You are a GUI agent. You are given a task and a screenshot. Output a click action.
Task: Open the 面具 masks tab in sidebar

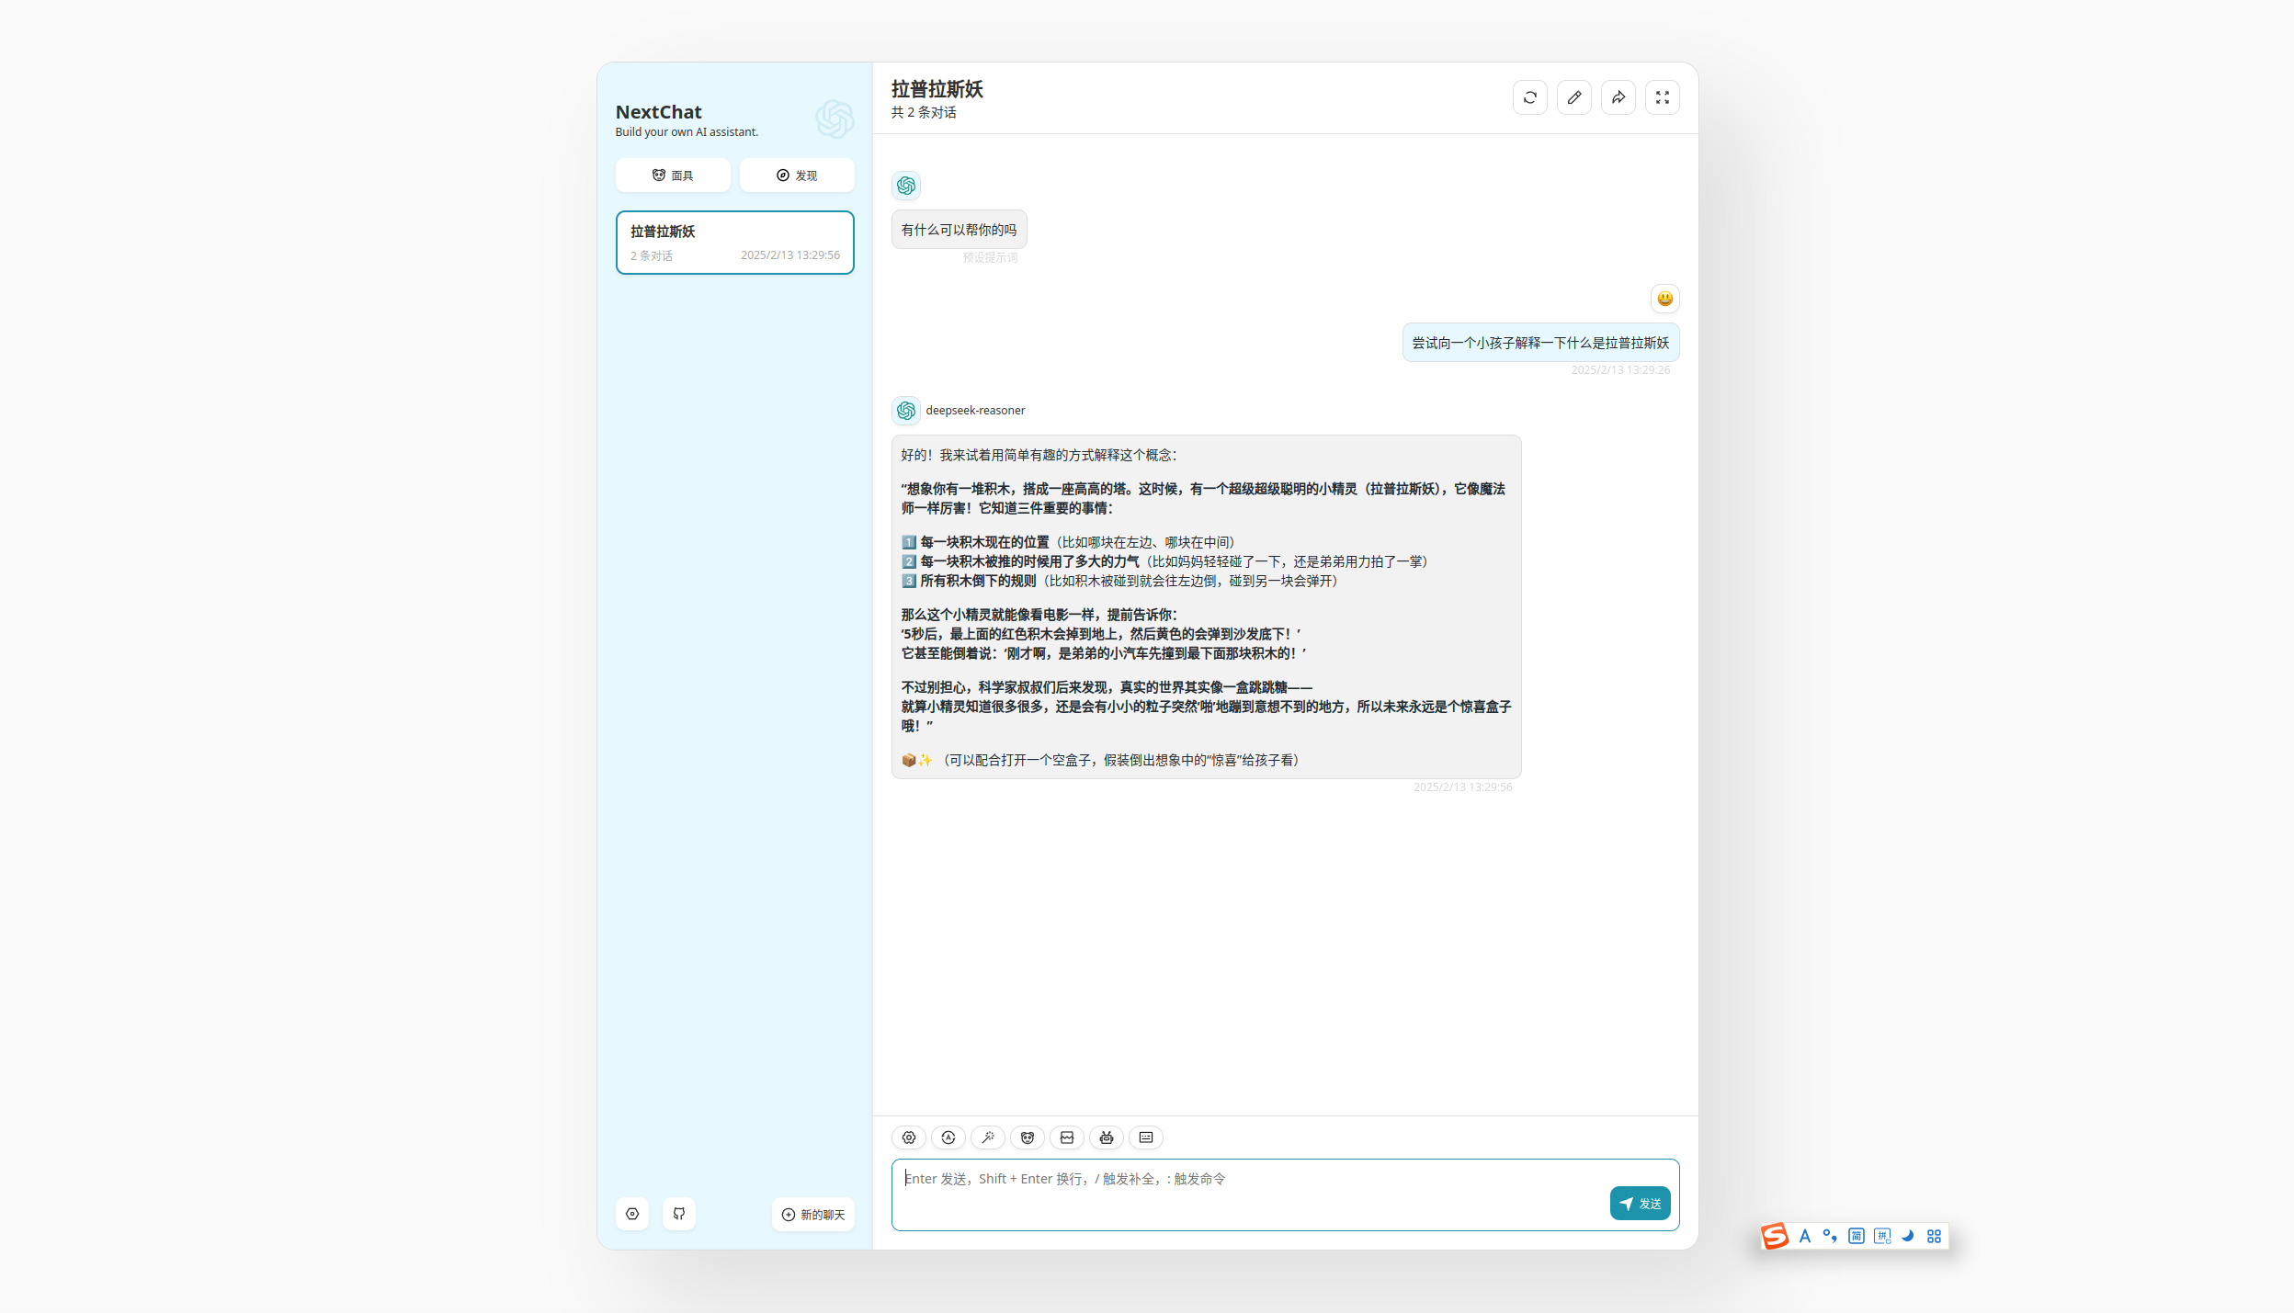673,175
